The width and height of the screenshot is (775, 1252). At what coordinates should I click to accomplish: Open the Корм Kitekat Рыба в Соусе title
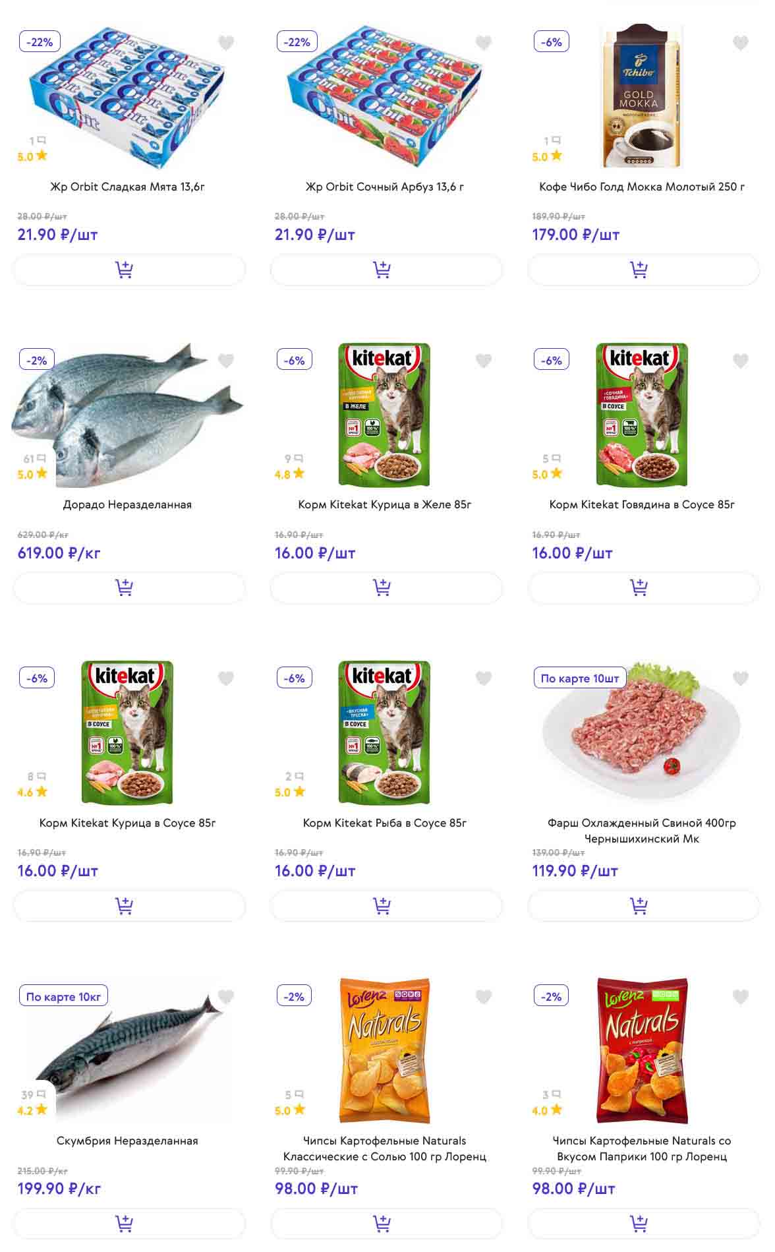tap(385, 823)
